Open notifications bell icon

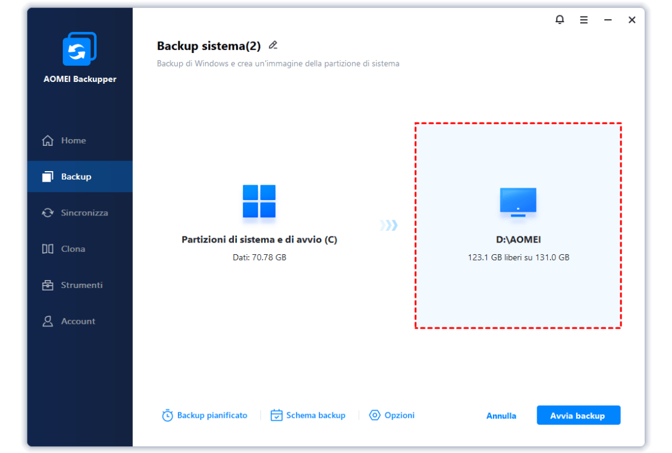pos(560,20)
